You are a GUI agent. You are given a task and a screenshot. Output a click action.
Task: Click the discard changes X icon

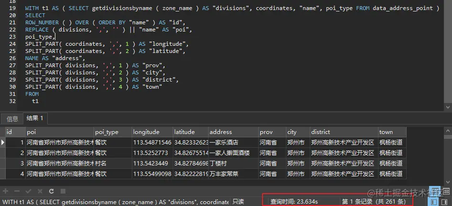(40, 191)
